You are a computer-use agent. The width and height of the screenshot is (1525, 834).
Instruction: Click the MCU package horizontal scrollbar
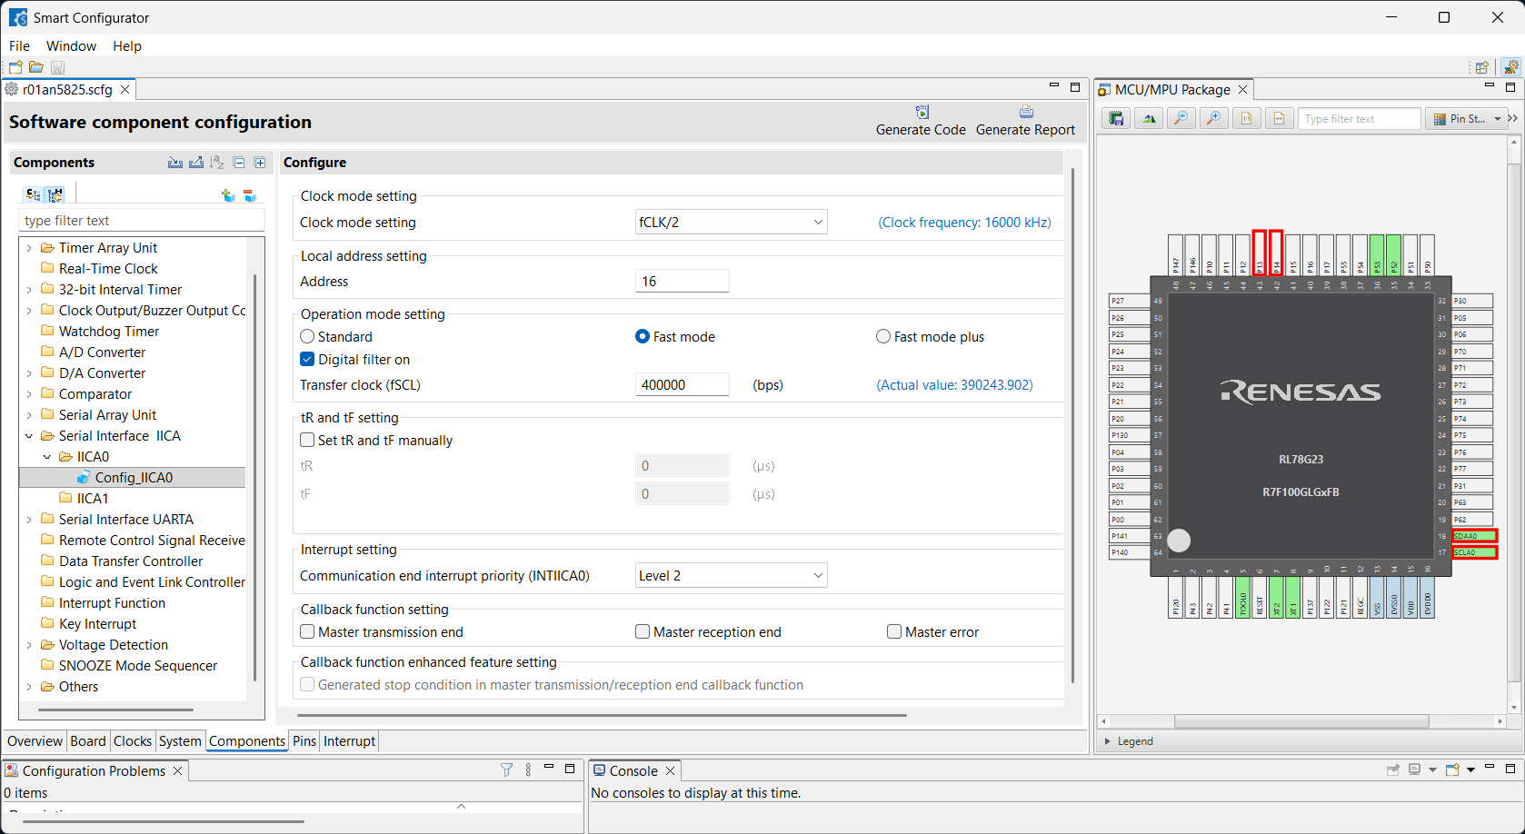(x=1300, y=721)
